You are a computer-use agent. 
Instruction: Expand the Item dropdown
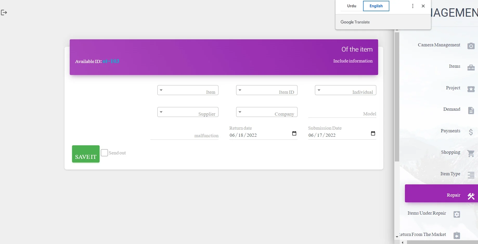188,90
